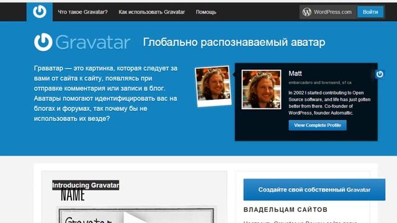
Task: Click "Создайте свой собственный Gravatar" button
Action: point(314,190)
